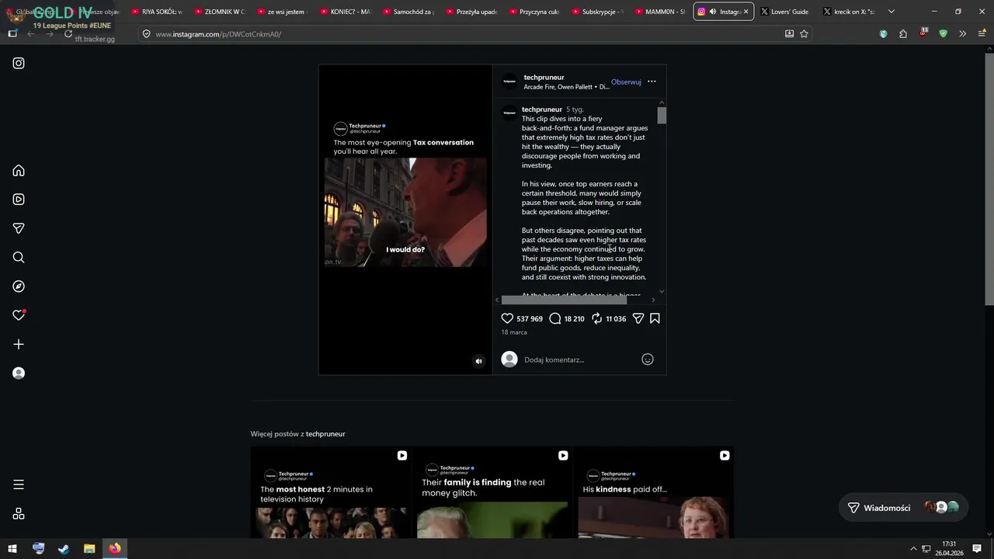Open Windows notification center

point(977,549)
